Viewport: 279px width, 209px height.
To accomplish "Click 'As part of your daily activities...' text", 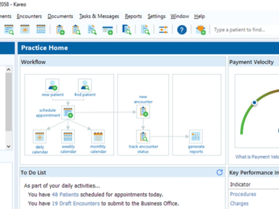I will [62, 186].
